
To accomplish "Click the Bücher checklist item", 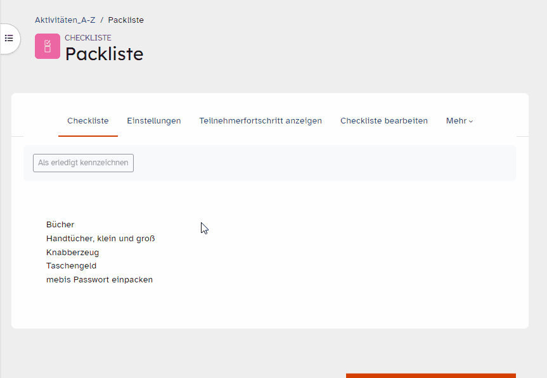I will click(60, 225).
